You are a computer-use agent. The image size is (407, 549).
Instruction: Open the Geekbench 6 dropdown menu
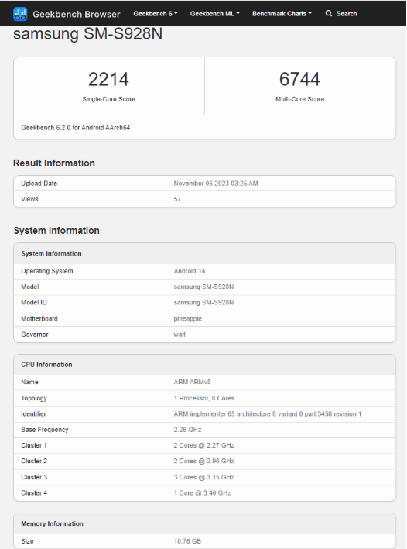pyautogui.click(x=156, y=14)
